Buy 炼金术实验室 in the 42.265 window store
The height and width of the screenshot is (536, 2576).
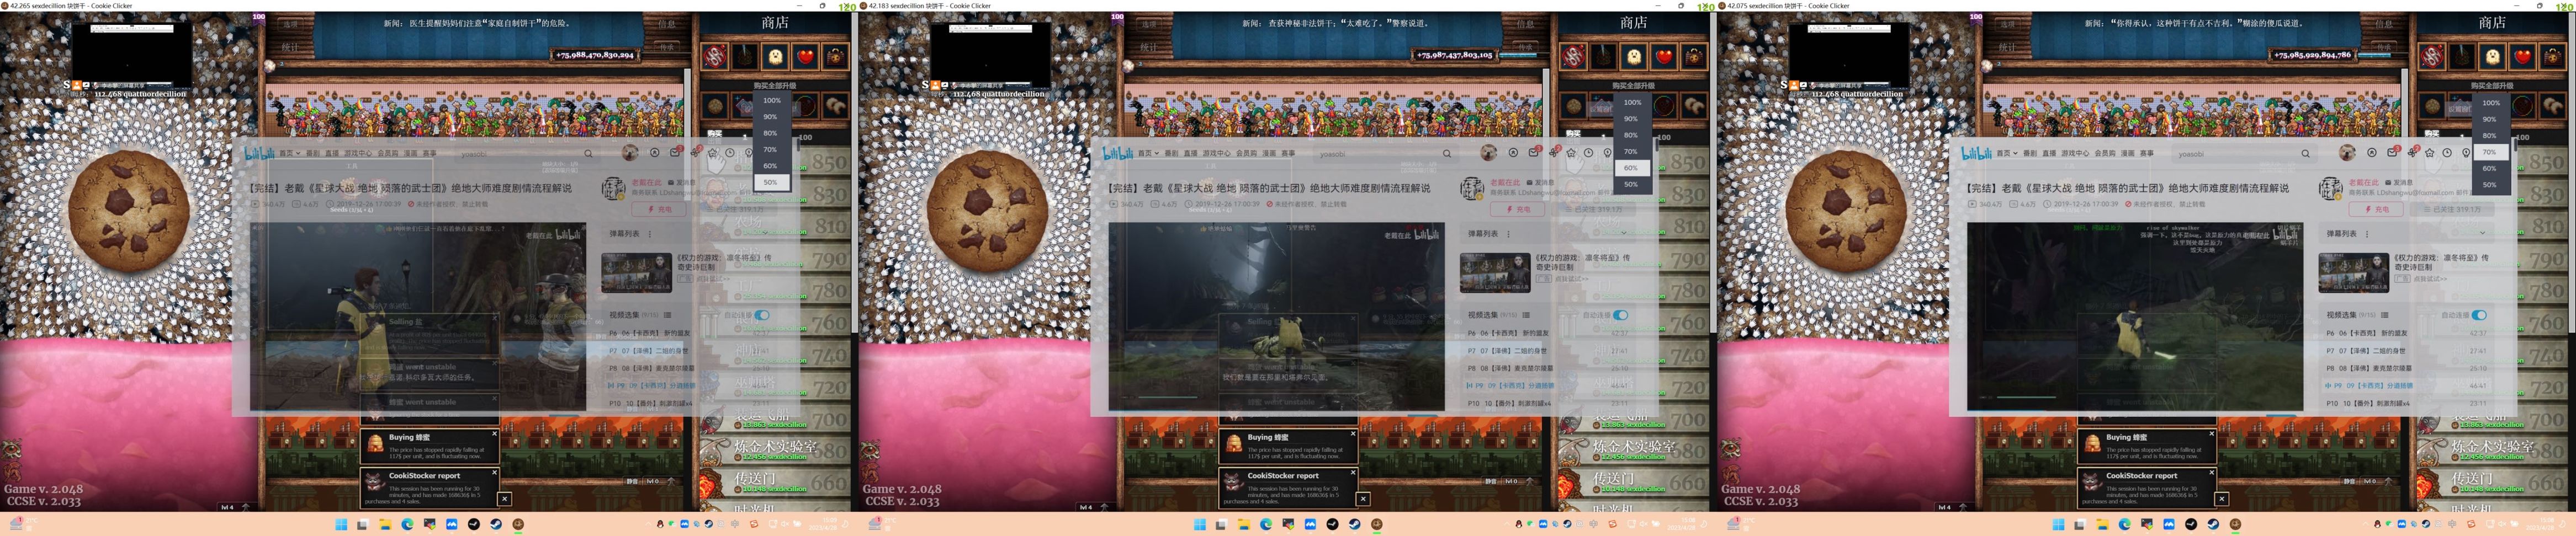(x=775, y=449)
